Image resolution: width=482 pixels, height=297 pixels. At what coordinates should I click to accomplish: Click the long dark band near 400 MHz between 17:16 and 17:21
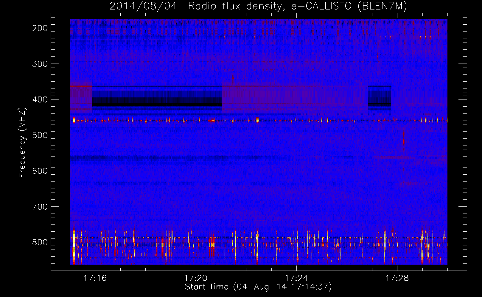click(x=157, y=98)
